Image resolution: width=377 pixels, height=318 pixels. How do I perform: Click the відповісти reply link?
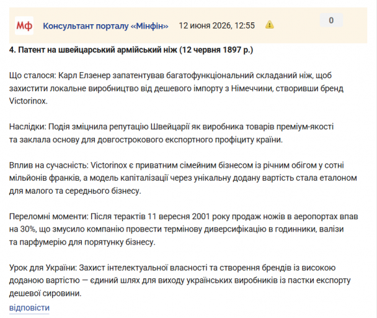[29, 308]
